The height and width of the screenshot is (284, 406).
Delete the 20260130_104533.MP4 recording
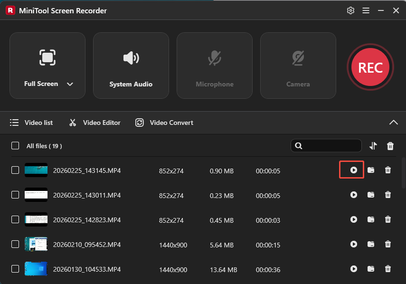click(x=388, y=269)
